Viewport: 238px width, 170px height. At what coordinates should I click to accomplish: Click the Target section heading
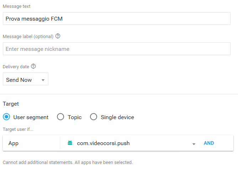[11, 104]
